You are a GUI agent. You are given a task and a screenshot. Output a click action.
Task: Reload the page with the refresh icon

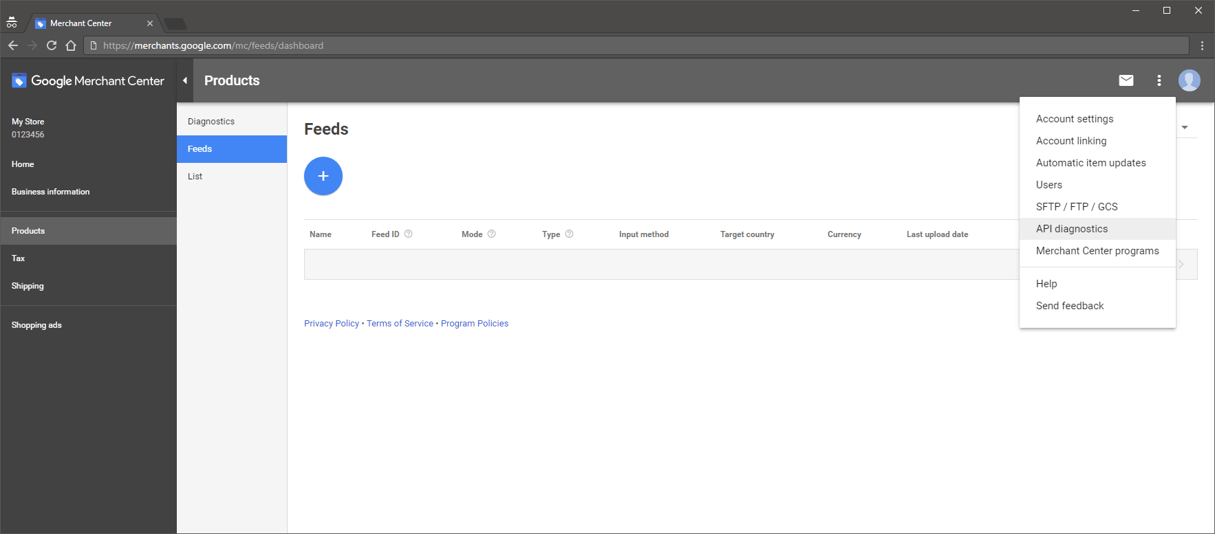point(52,45)
